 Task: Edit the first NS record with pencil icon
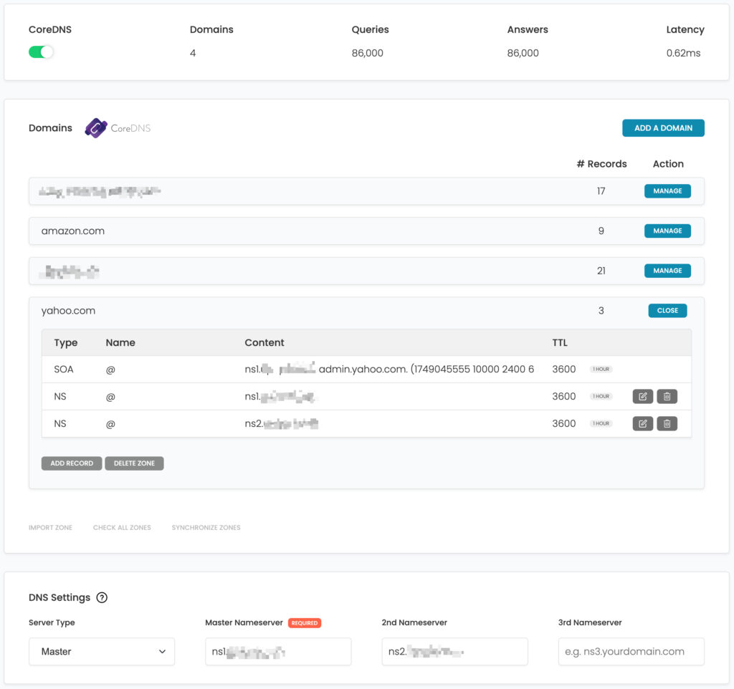(642, 396)
